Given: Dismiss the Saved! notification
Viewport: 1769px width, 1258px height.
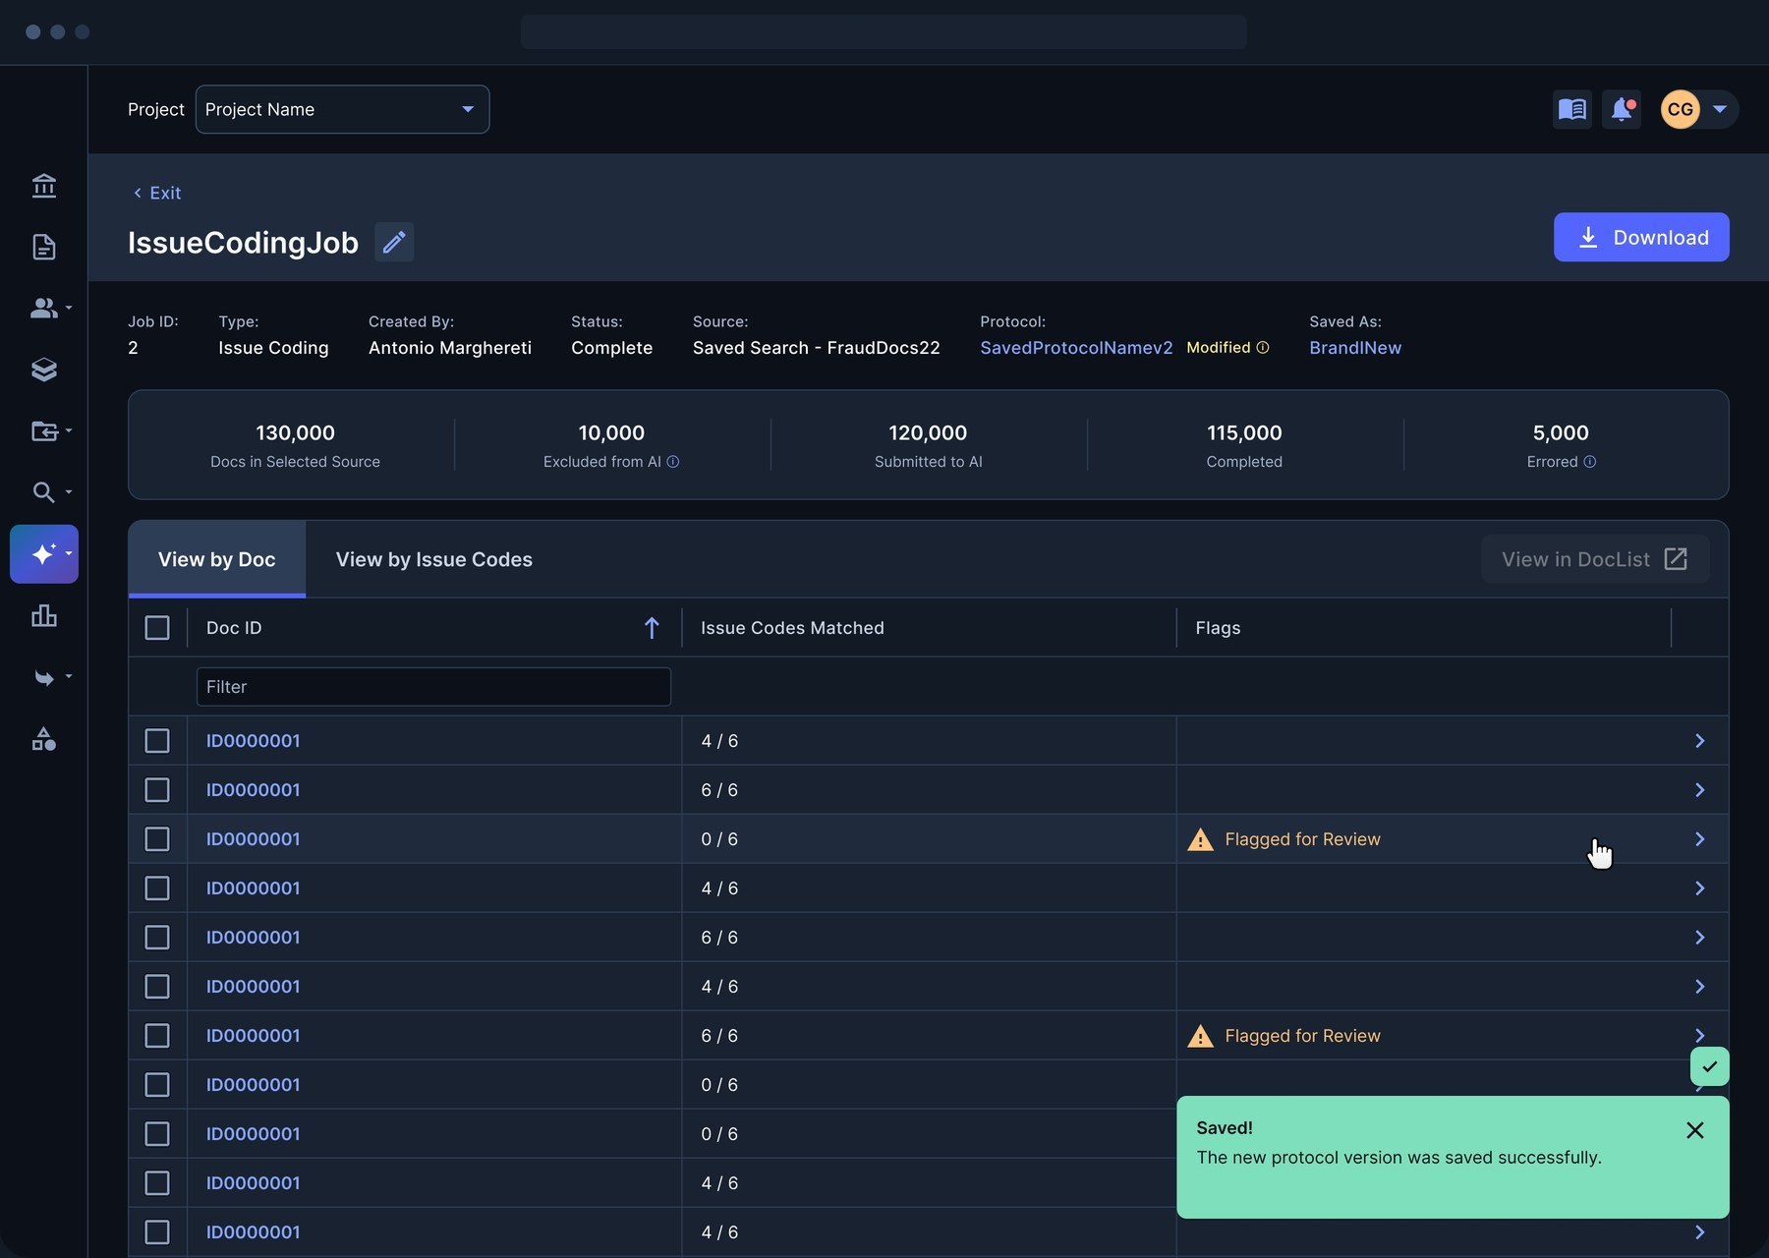Looking at the screenshot, I should [1695, 1130].
